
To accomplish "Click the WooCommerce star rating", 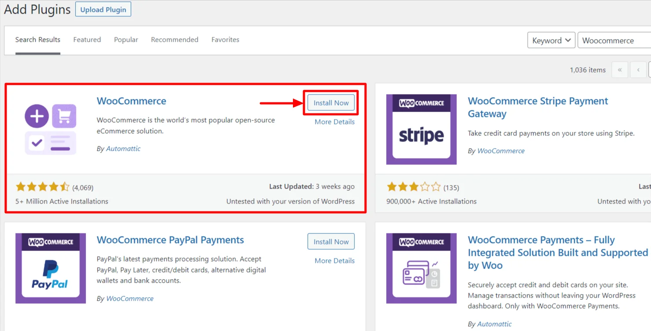I will pos(43,187).
